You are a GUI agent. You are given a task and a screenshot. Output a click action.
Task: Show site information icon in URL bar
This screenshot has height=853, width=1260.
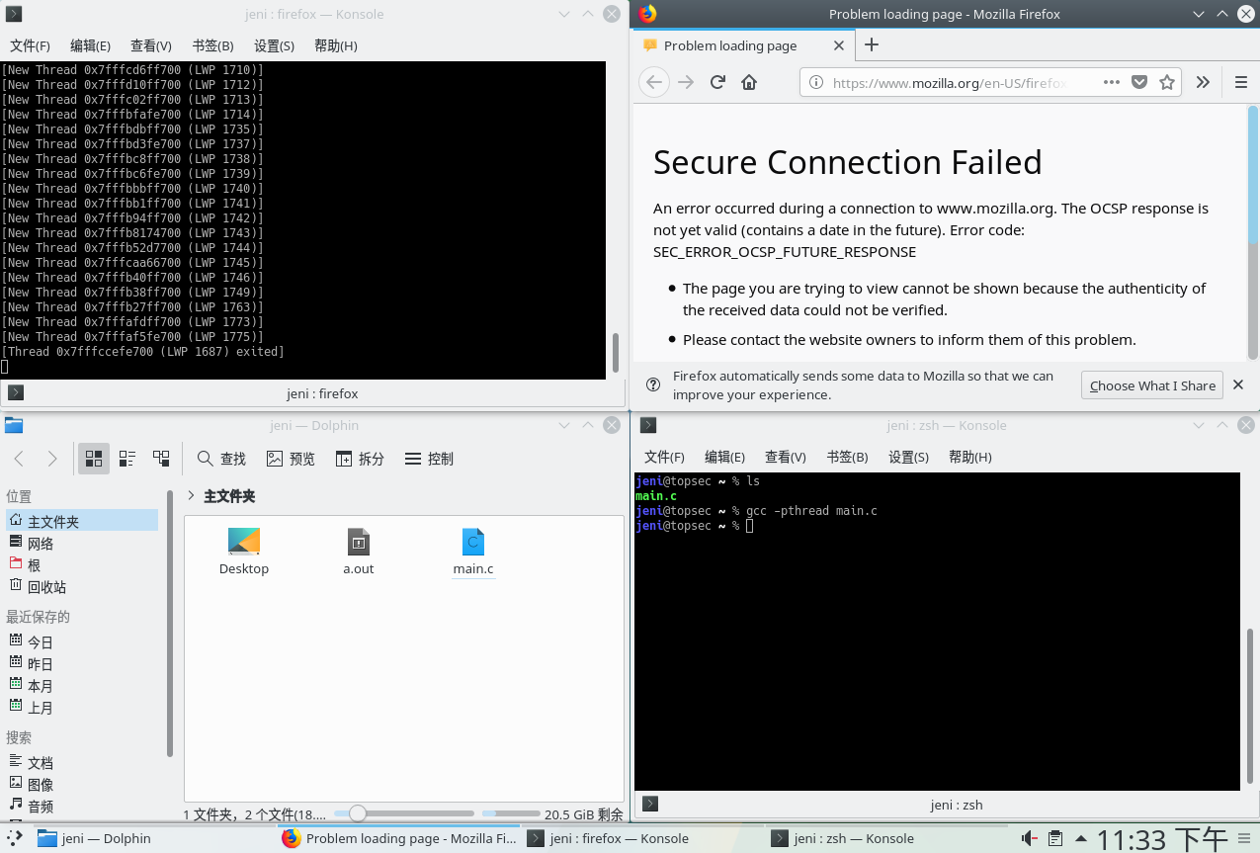click(x=816, y=83)
